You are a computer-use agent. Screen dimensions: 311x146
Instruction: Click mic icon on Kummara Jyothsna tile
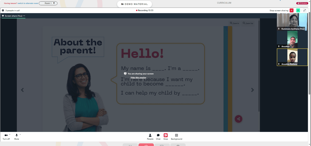[x=279, y=29]
